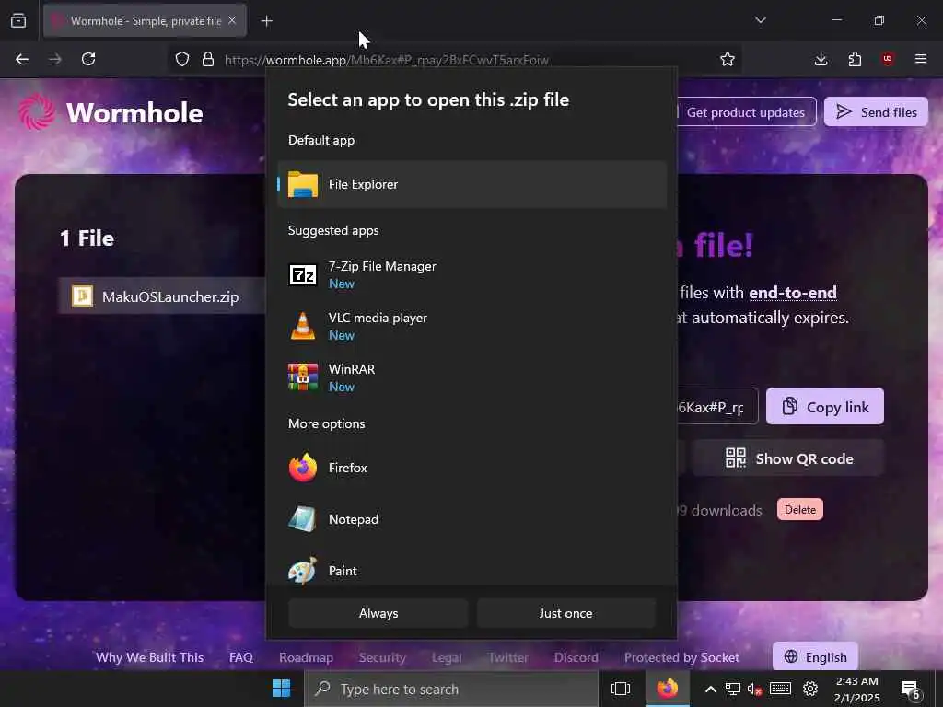Open the Discord footer link
The image size is (943, 707).
576,657
